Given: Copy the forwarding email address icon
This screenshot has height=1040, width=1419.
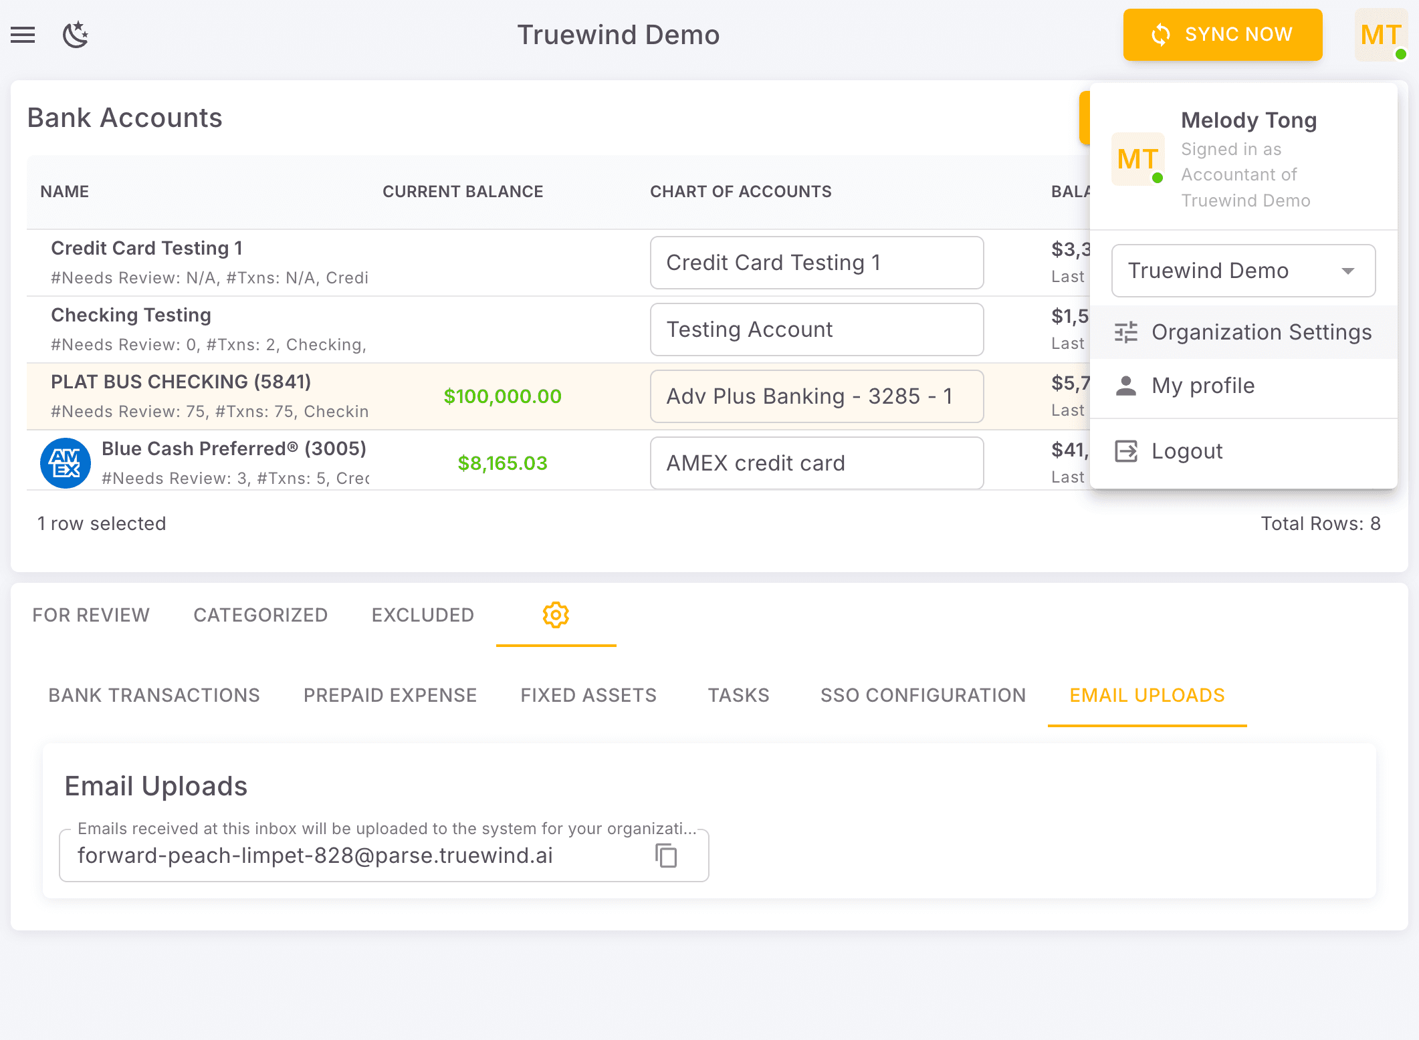Looking at the screenshot, I should (666, 856).
